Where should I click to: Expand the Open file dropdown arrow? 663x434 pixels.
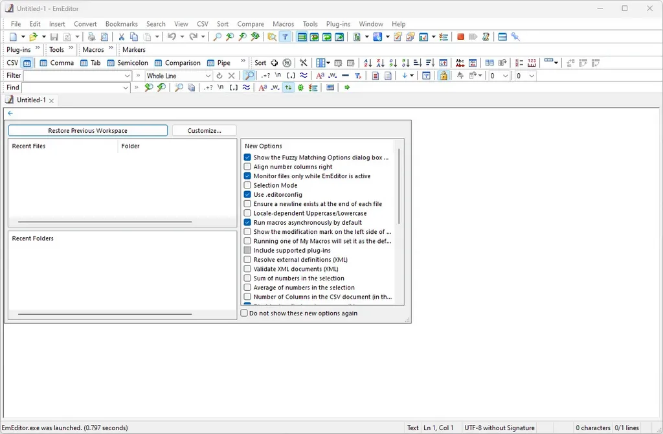tap(43, 37)
